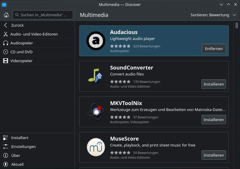Click the Installiert list icon
The height and width of the screenshot is (169, 240).
[x=6, y=138]
